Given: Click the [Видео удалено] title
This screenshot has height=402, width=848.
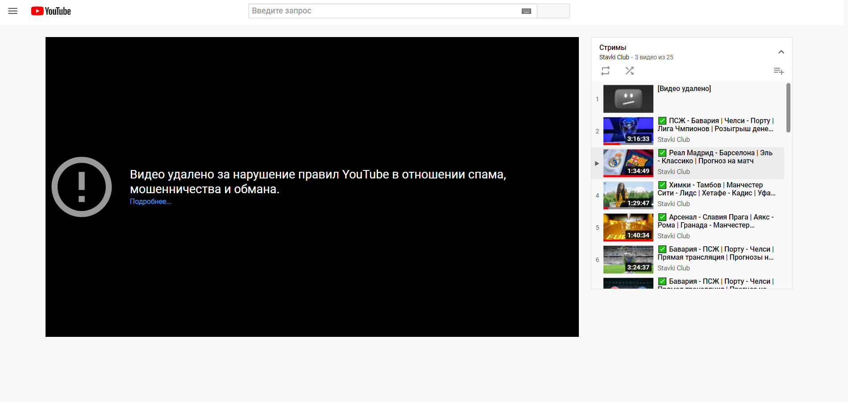Looking at the screenshot, I should click(684, 89).
